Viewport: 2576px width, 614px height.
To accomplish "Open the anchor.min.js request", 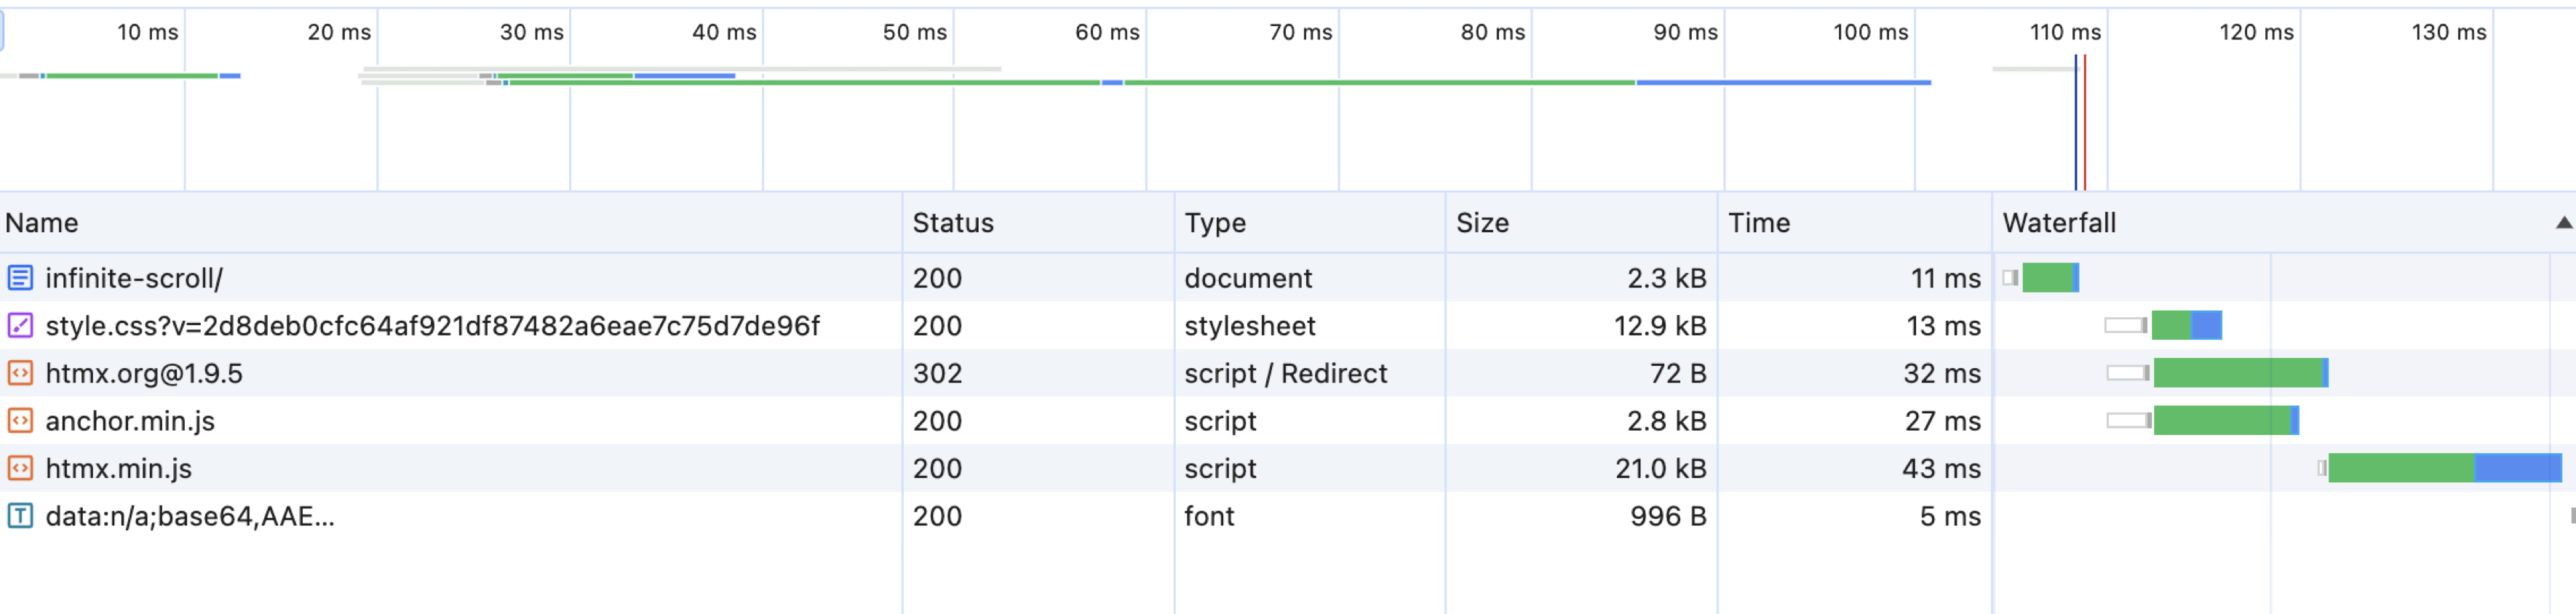I will 130,421.
